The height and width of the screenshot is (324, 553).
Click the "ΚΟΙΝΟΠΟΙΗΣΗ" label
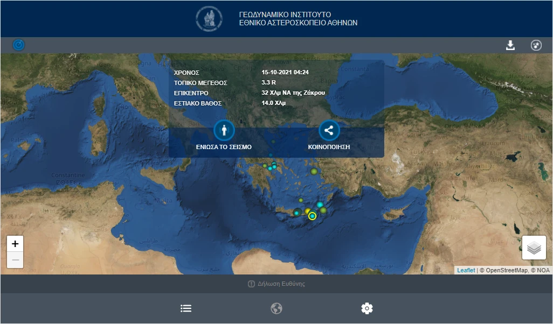(x=329, y=147)
